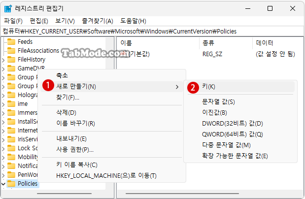
Task: Expand the Mobility key
Action: [3, 157]
